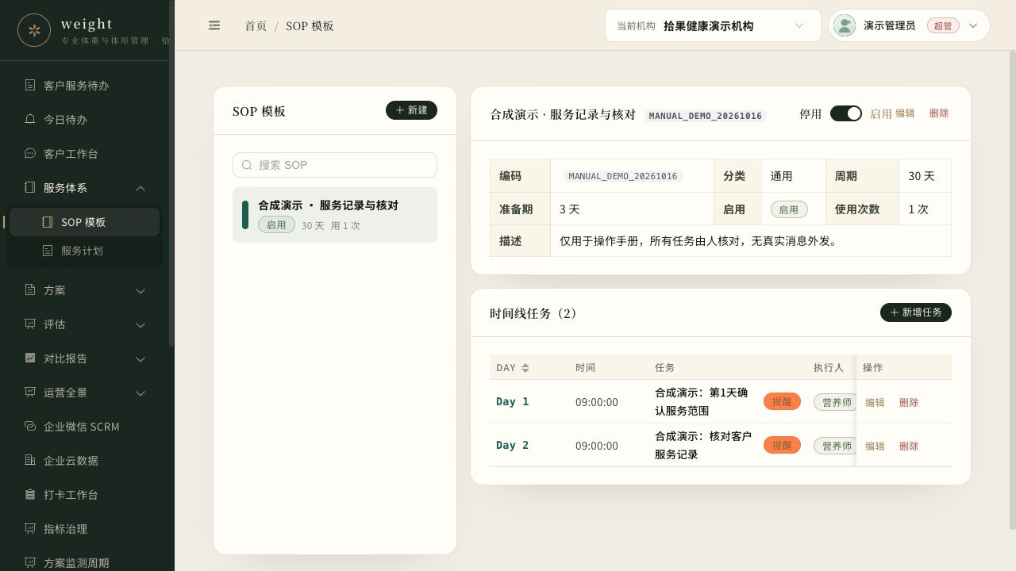Go to 首页 breadcrumb
The width and height of the screenshot is (1016, 571).
tap(256, 25)
